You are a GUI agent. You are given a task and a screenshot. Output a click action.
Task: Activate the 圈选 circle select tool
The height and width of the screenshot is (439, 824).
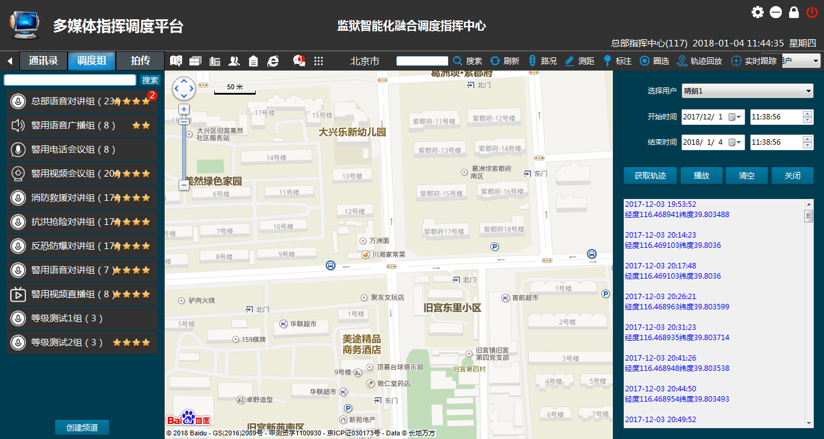[654, 61]
